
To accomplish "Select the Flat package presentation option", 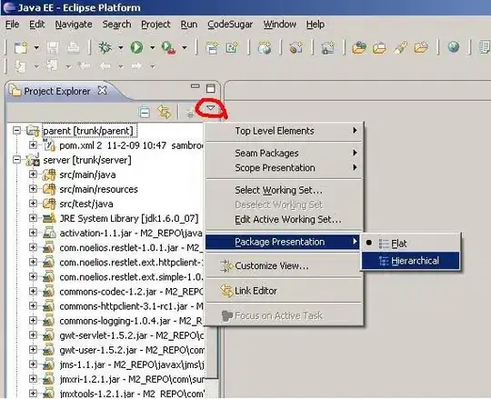I will coord(410,244).
